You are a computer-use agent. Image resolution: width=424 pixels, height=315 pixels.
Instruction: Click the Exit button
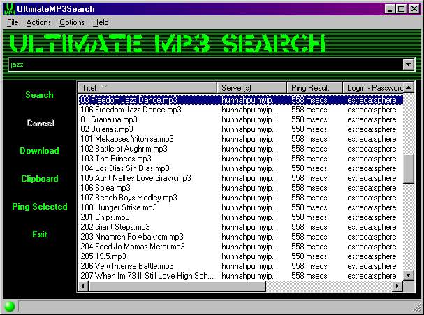39,235
